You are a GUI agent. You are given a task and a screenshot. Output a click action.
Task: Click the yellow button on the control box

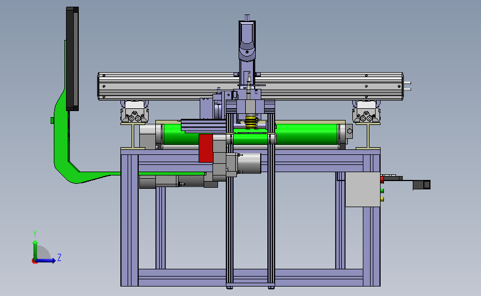382,199
